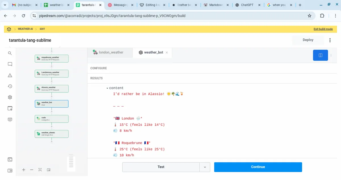The image size is (341, 180).
Task: Open workflow settings gear icon
Action: (10, 97)
